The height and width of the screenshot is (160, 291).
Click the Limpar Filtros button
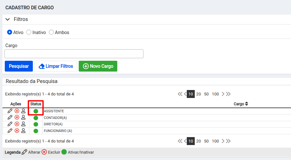[56, 66]
